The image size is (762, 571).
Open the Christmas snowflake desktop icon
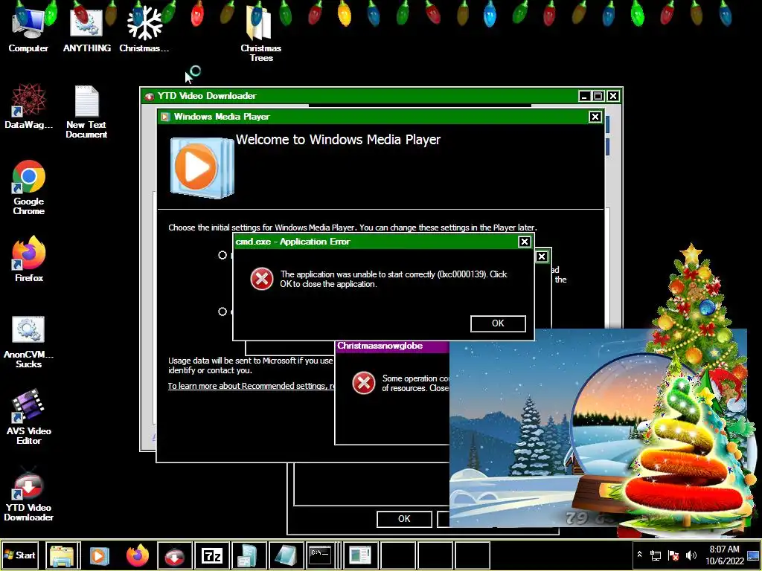click(x=144, y=29)
